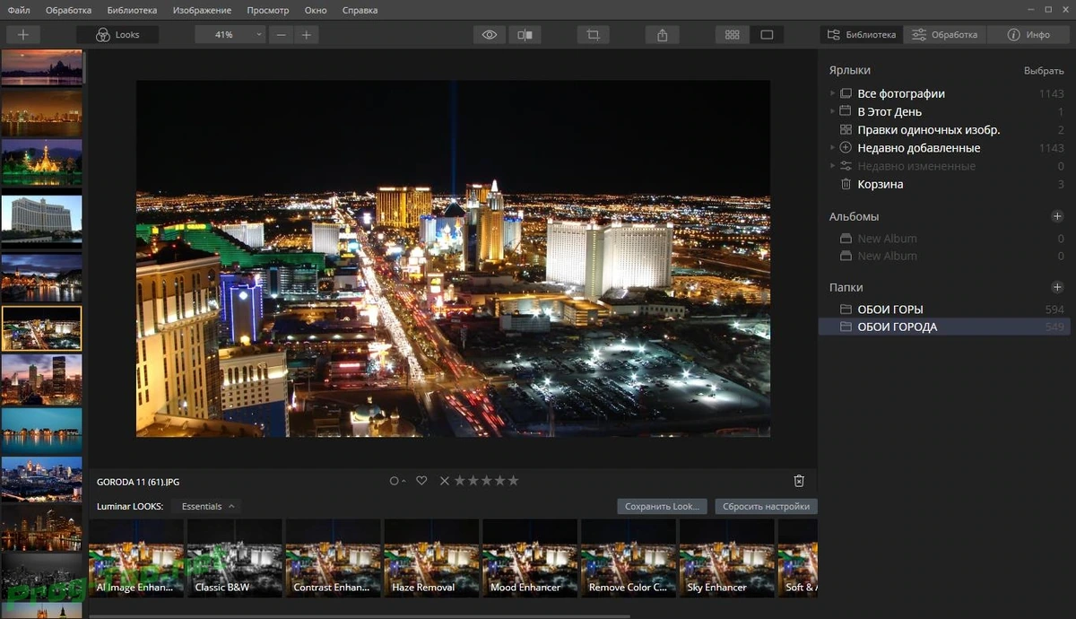Apply the Contrast Enhancer look
This screenshot has height=619, width=1076.
coord(334,558)
